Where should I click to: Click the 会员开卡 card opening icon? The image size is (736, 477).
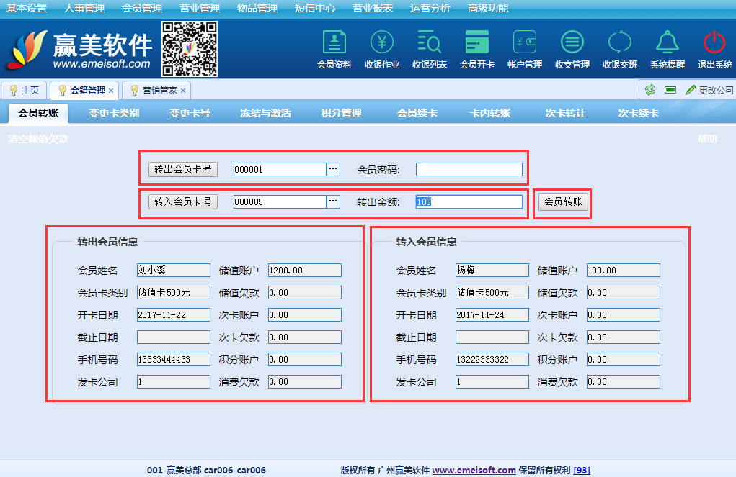pos(477,43)
